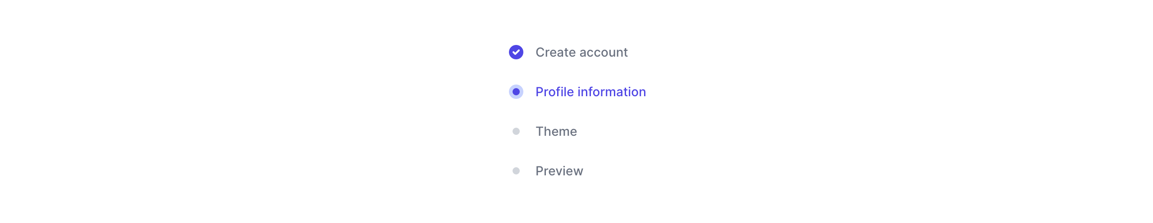Open the Create account step
Viewport: 1153px width, 223px height.
click(x=581, y=52)
